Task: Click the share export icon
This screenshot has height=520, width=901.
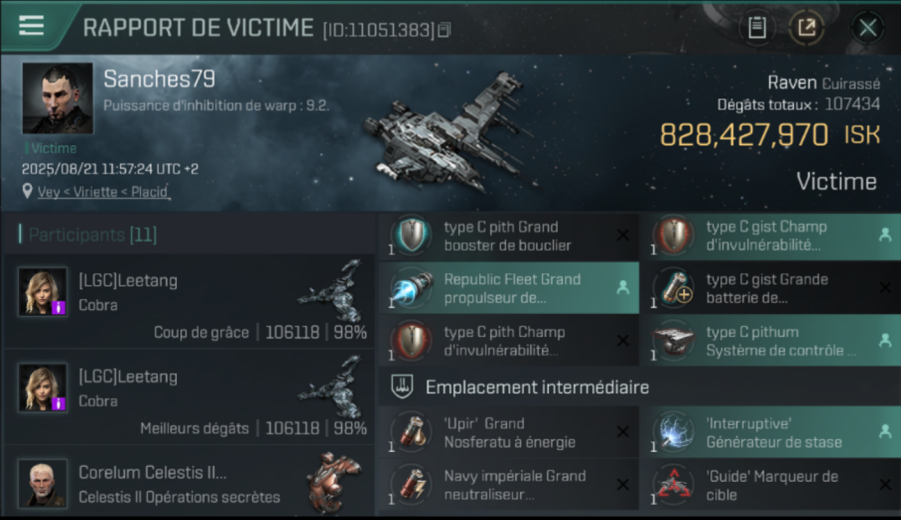Action: [807, 28]
